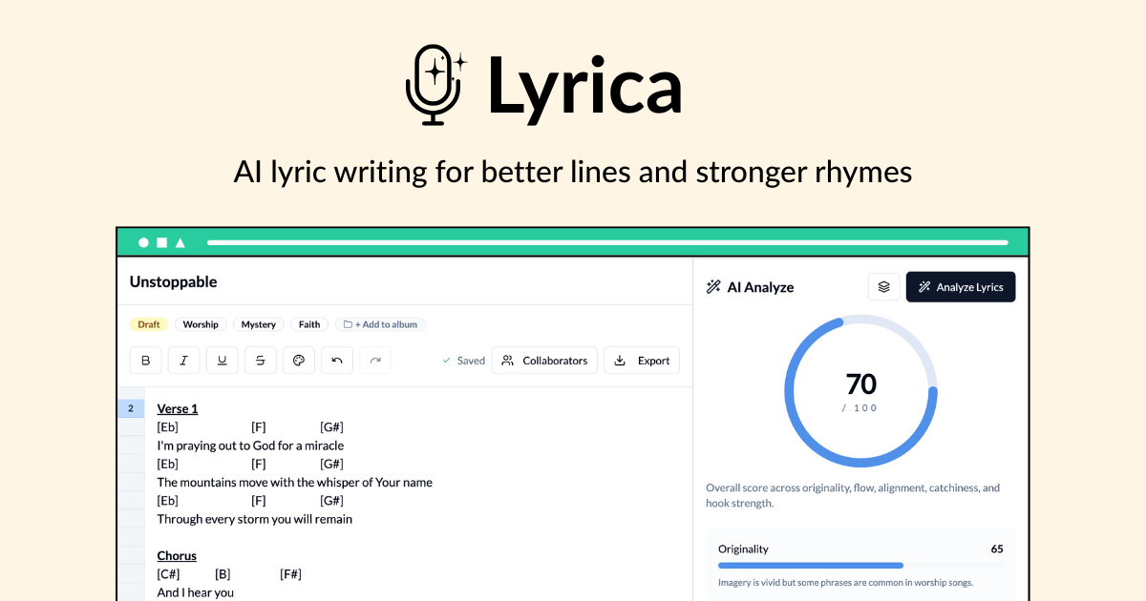Viewport: 1146px width, 601px height.
Task: Run Analyze Lyrics
Action: coord(961,286)
